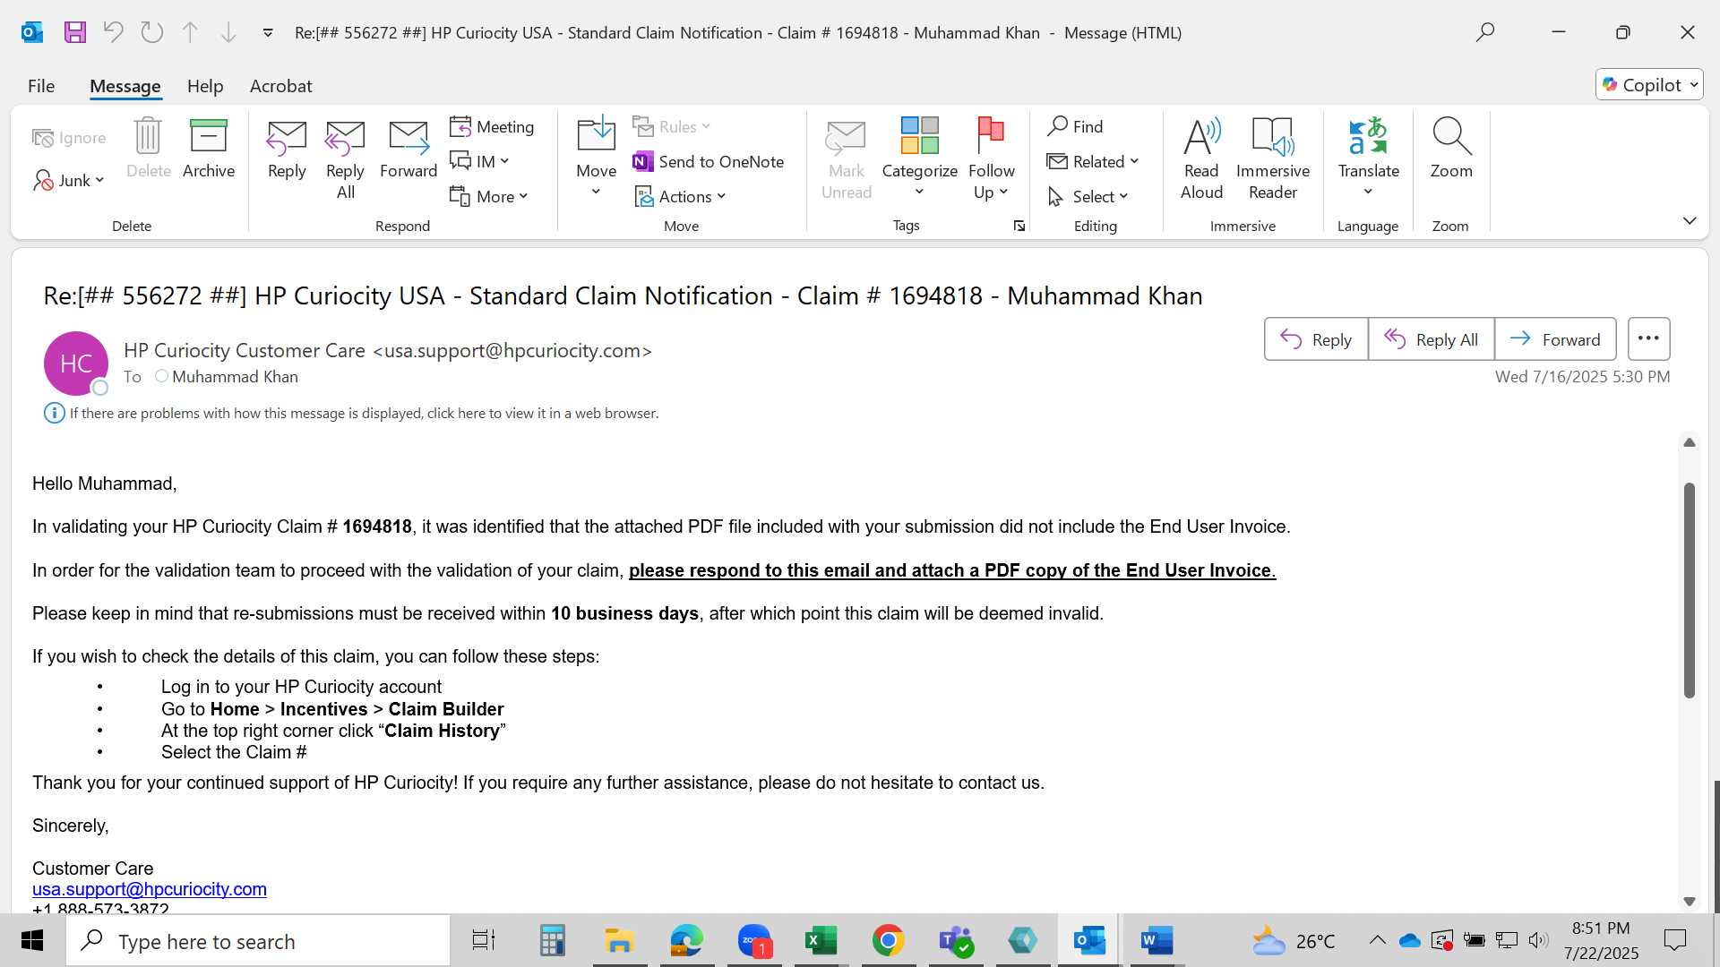This screenshot has height=967, width=1720.
Task: Click ribbon Reply All icon
Action: pos(345,159)
